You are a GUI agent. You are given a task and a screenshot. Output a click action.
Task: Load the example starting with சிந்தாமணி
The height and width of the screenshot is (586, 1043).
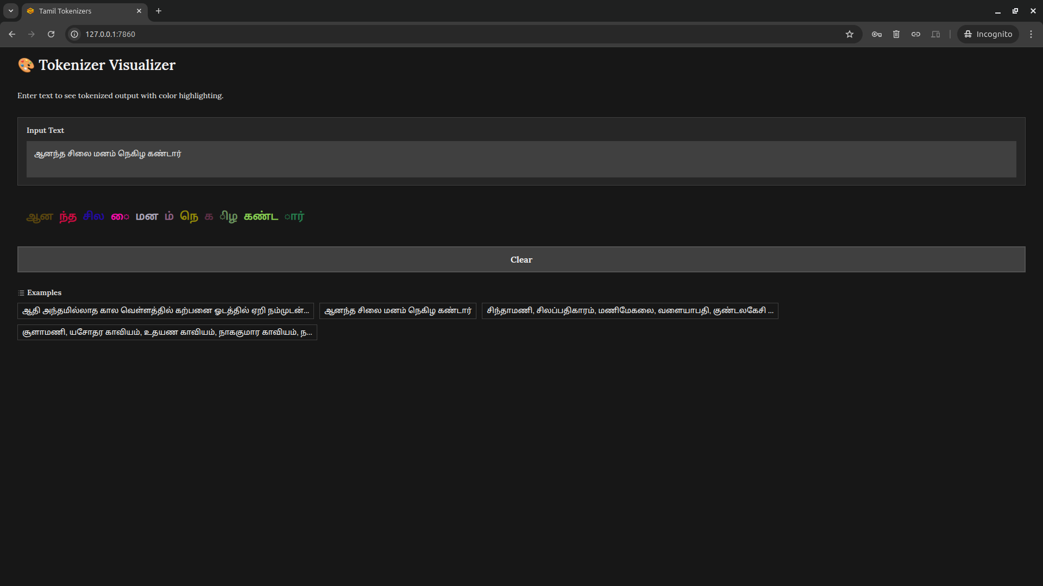630,311
